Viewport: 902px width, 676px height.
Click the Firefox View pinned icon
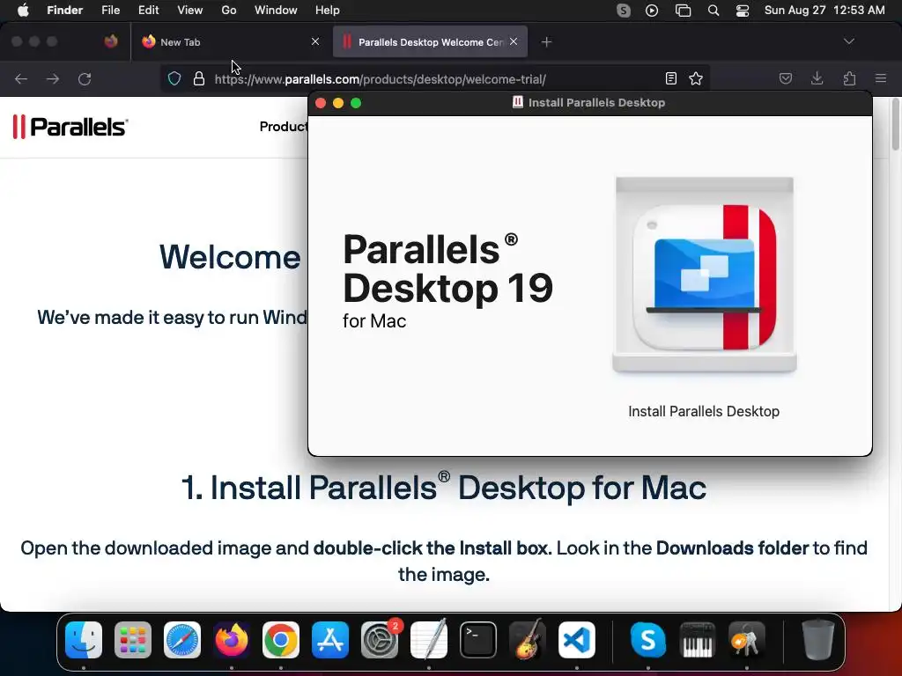tap(111, 41)
